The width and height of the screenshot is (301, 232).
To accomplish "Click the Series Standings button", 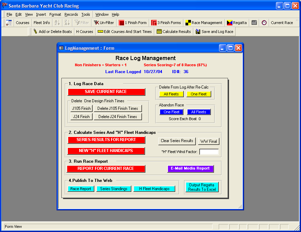I will tap(114, 189).
